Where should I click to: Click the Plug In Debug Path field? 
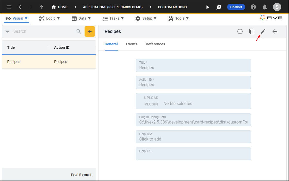tap(193, 120)
